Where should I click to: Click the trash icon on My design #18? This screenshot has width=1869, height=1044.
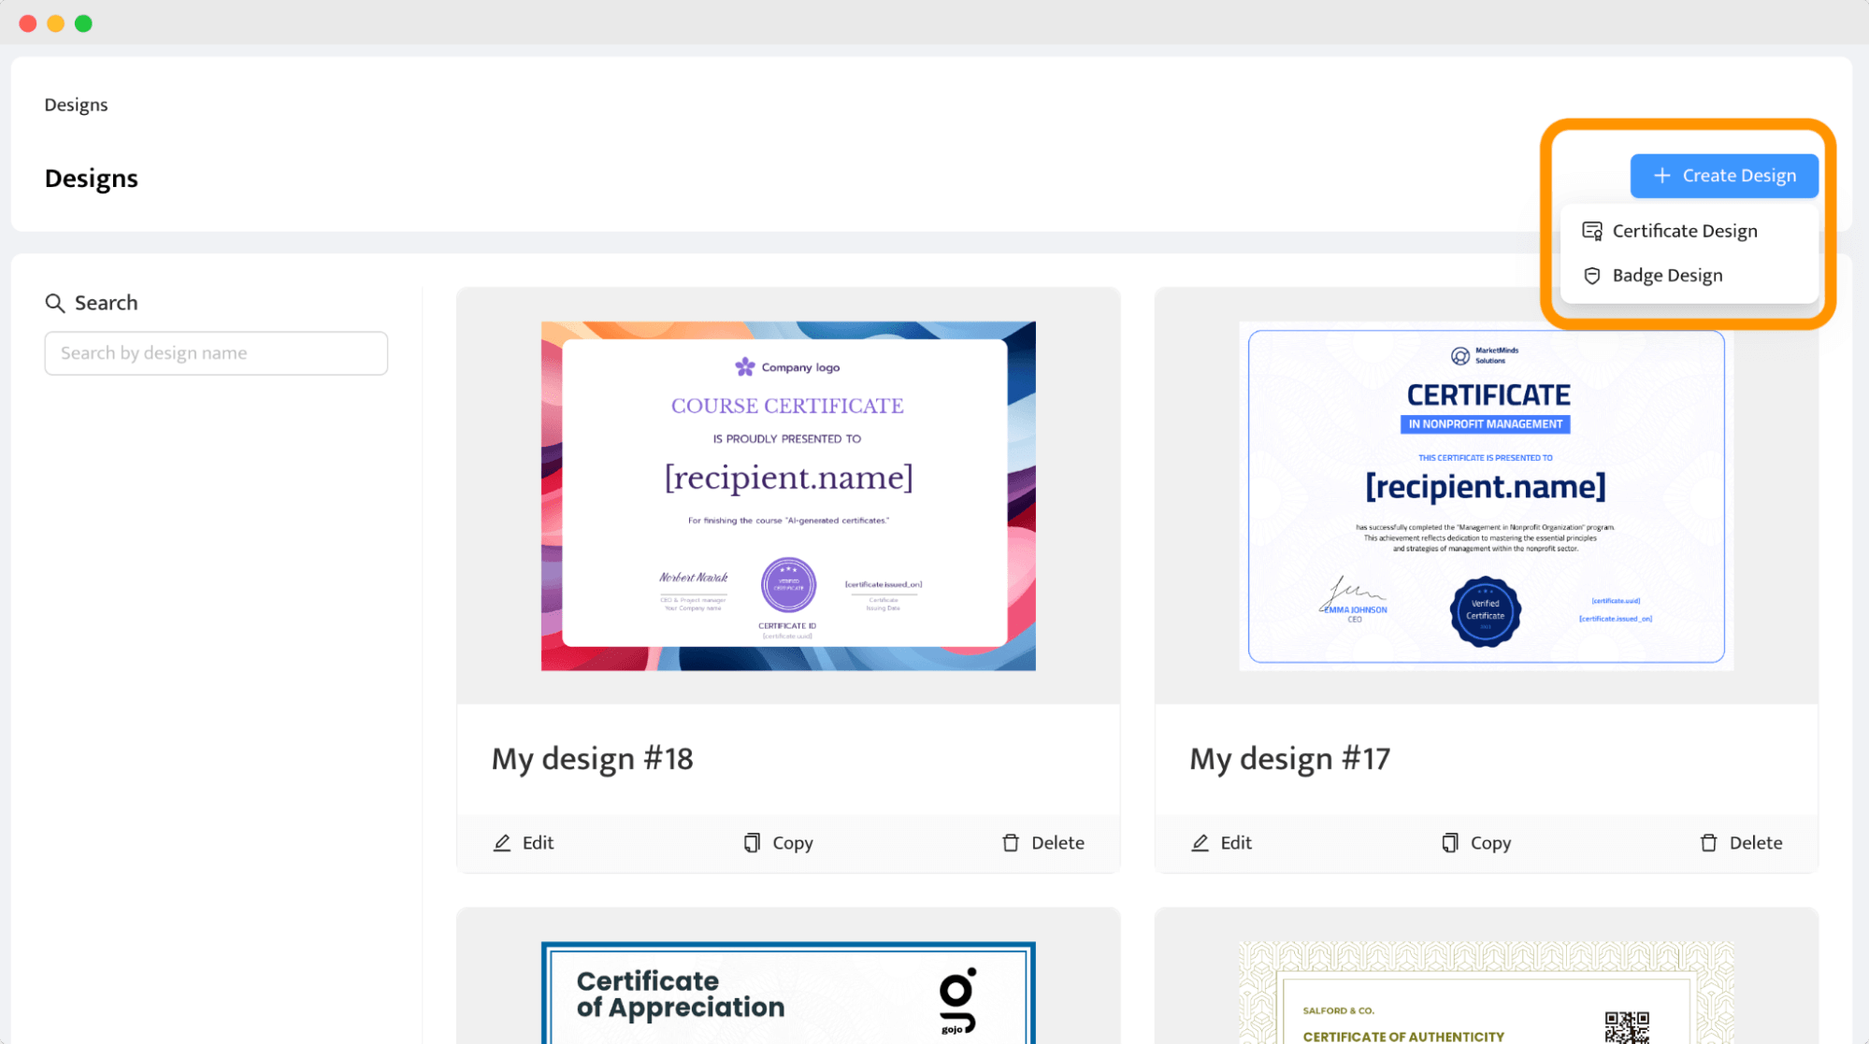click(x=1011, y=843)
